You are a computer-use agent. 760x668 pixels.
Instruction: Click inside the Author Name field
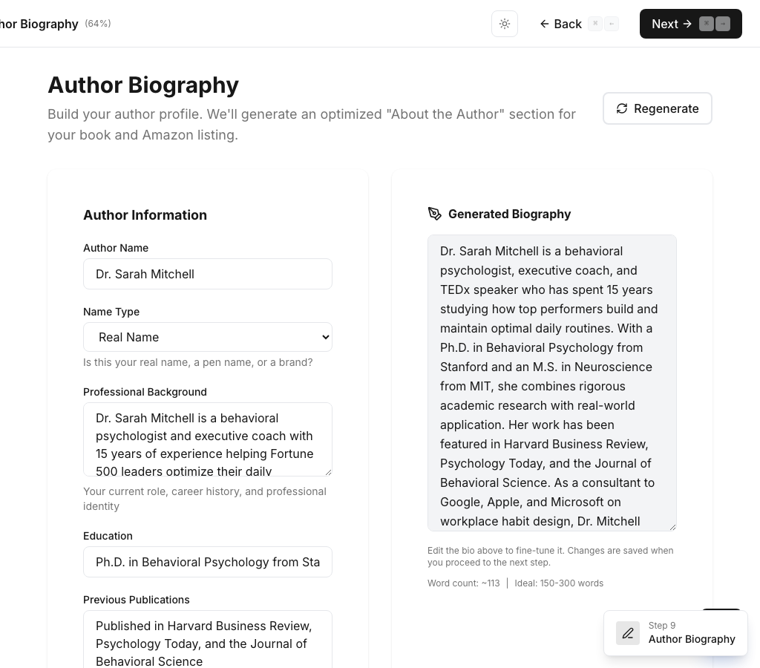coord(208,274)
